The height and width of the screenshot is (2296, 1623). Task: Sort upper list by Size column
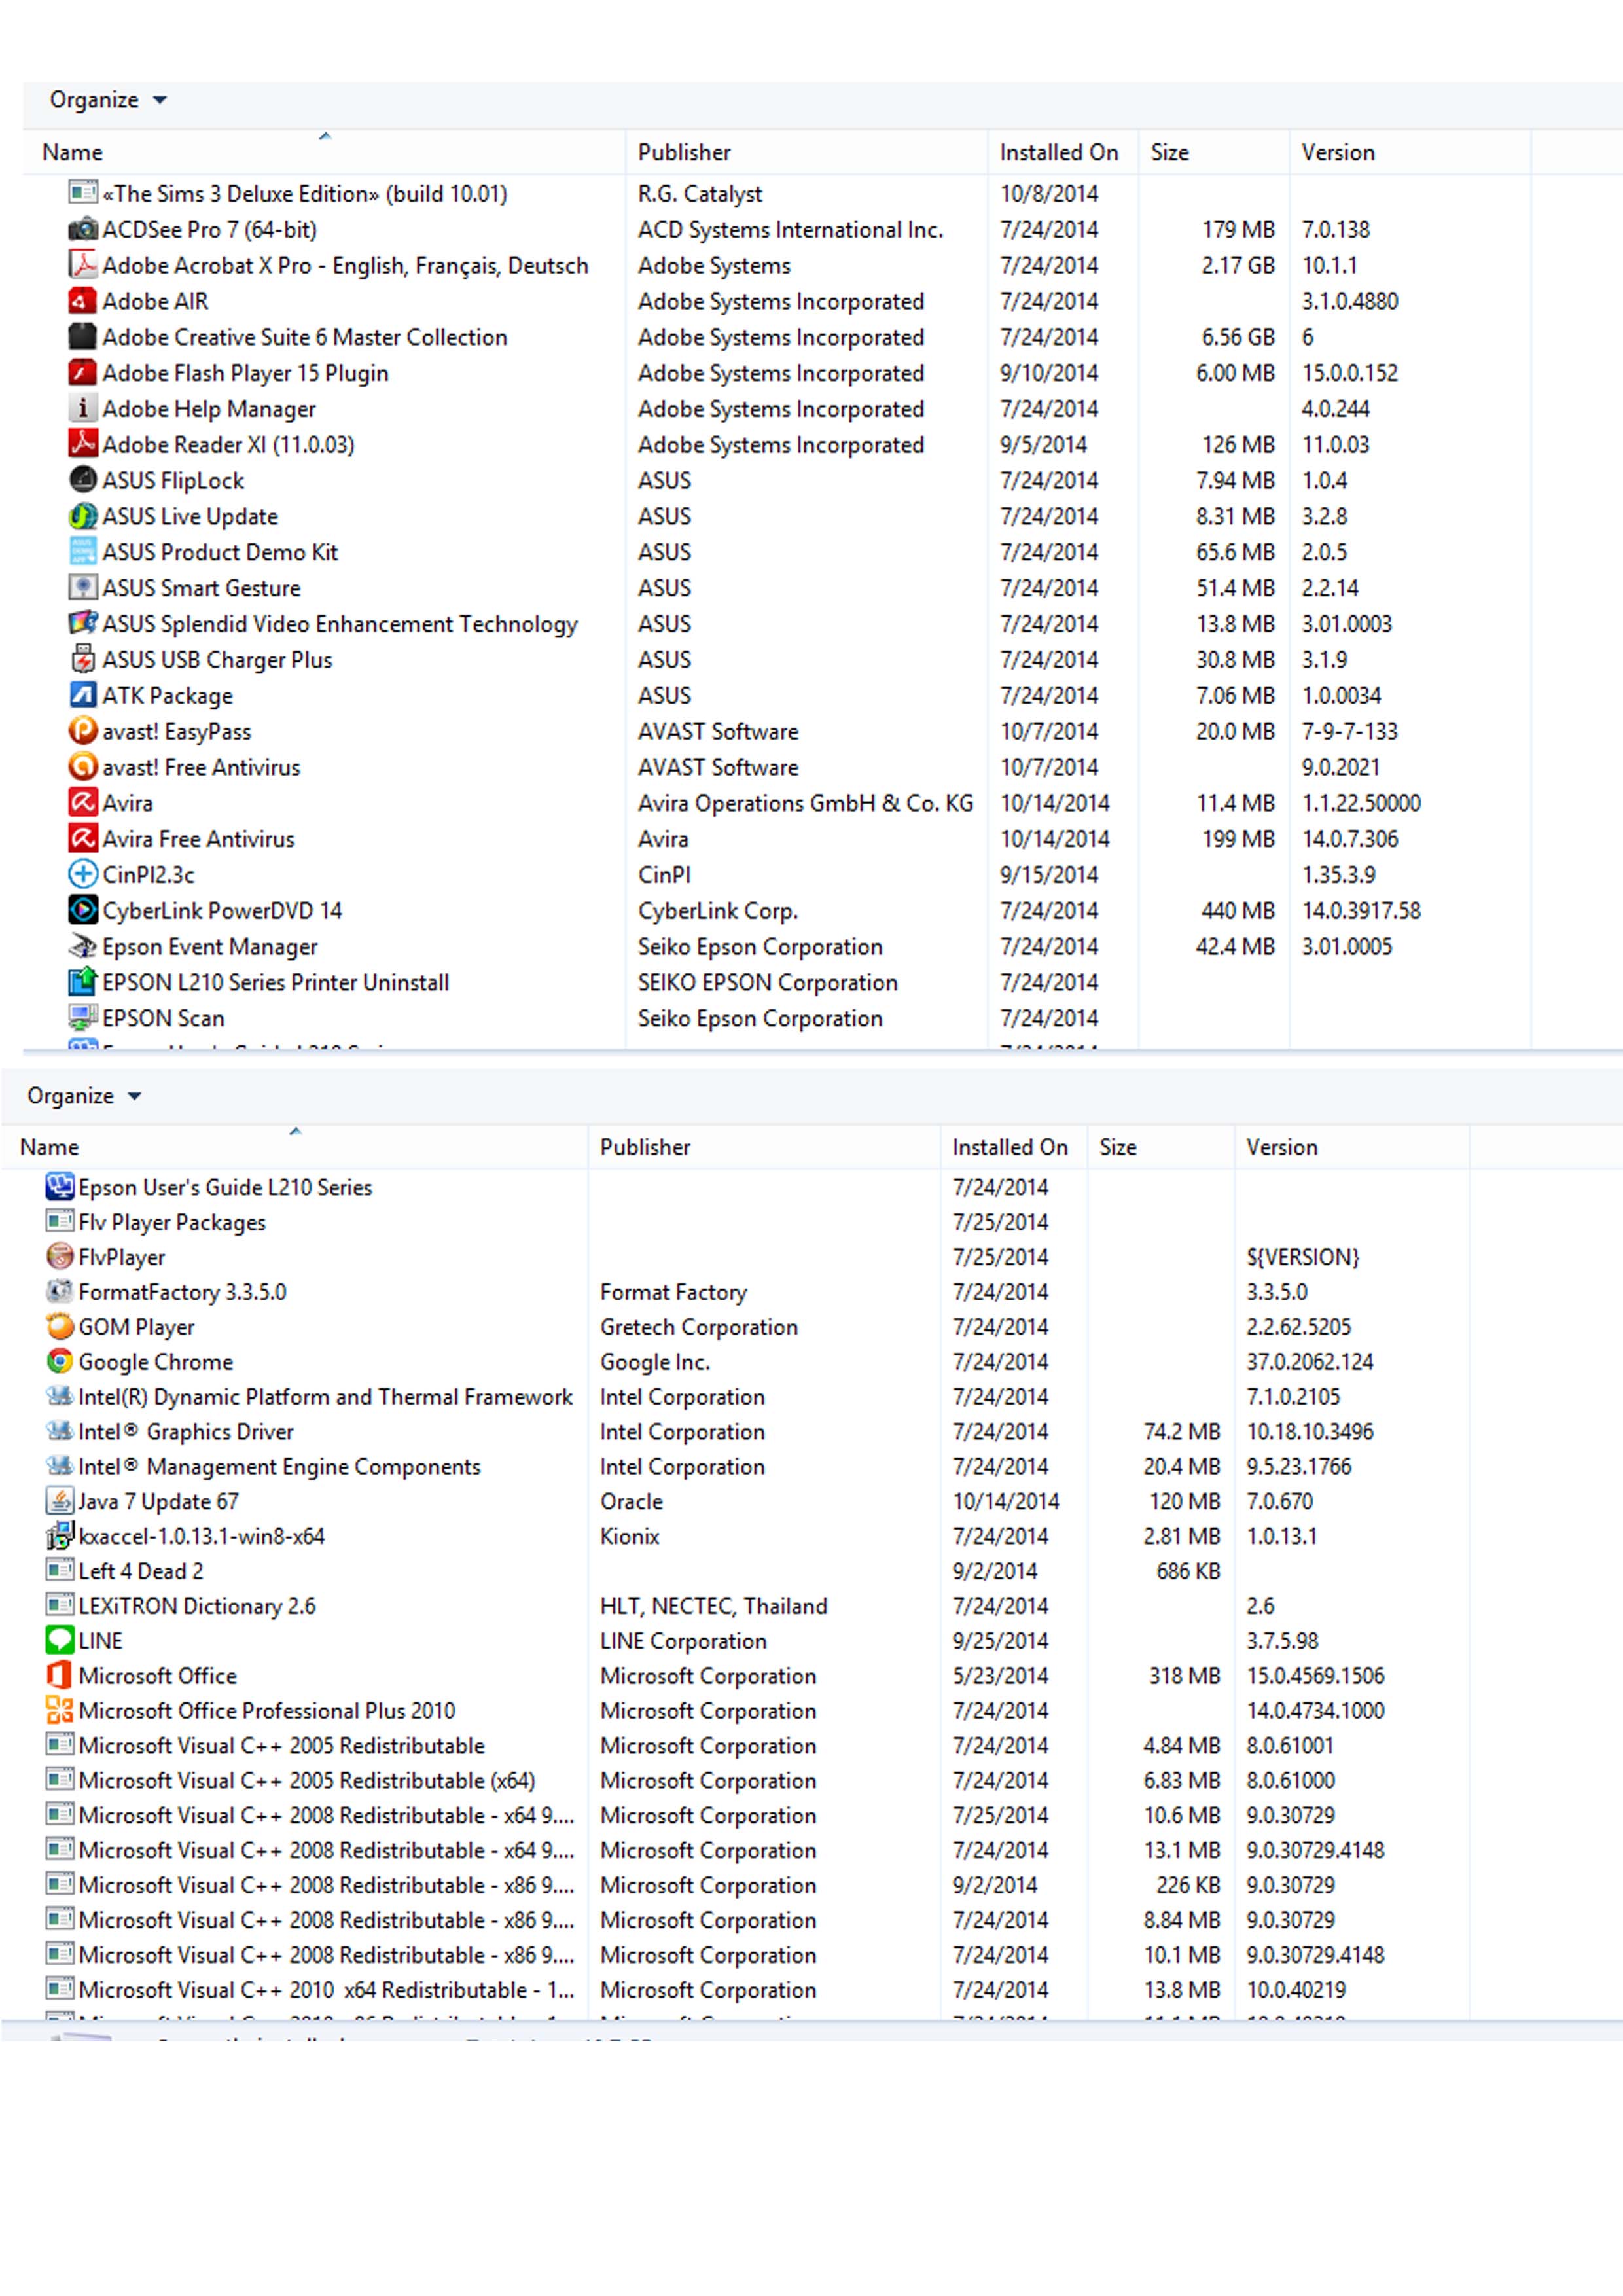click(1213, 152)
